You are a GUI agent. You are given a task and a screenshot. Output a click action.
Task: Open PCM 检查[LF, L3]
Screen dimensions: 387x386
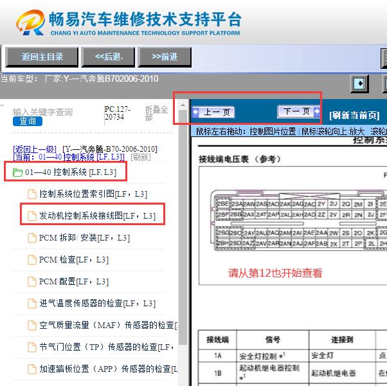74,260
